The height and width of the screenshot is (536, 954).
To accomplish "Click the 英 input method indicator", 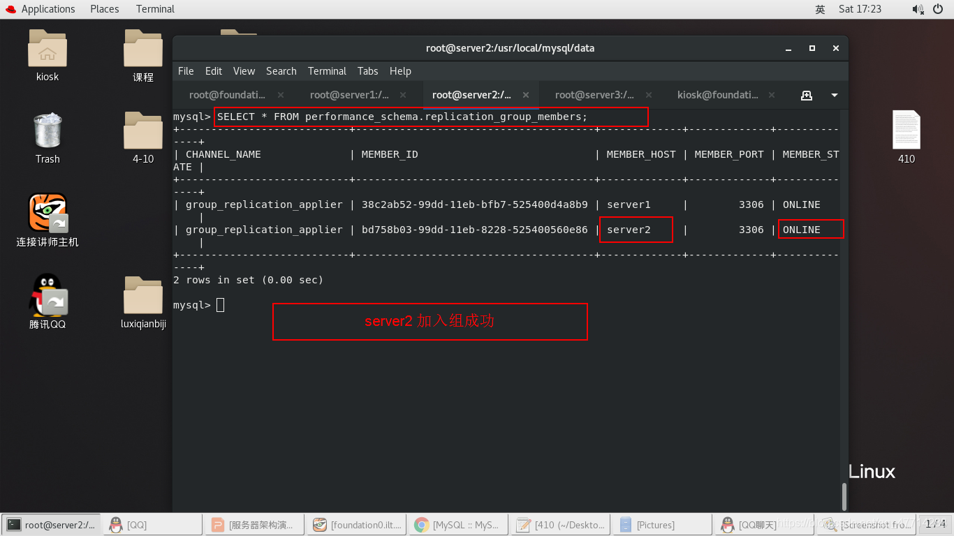I will click(x=820, y=9).
